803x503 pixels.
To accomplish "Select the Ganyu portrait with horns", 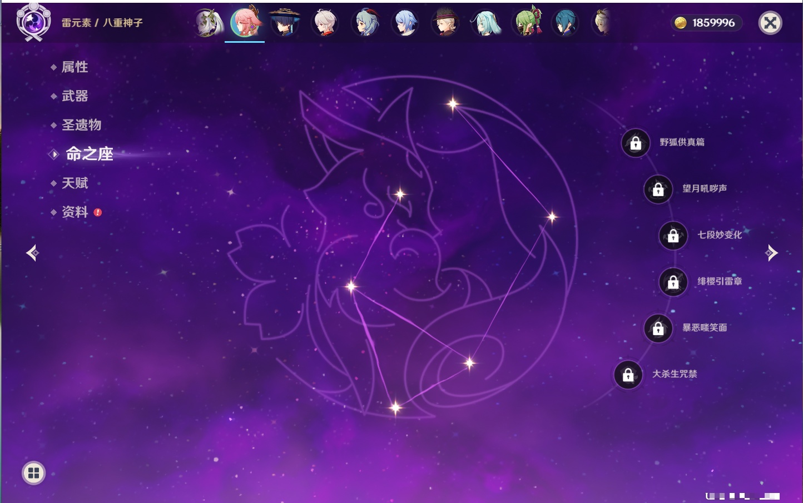I will pos(365,23).
